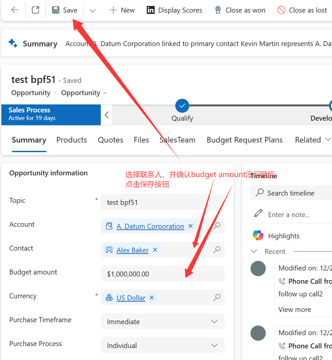This screenshot has height=360, width=332.
Task: Click the contact entity icon beside Alex Baker
Action: click(x=109, y=250)
